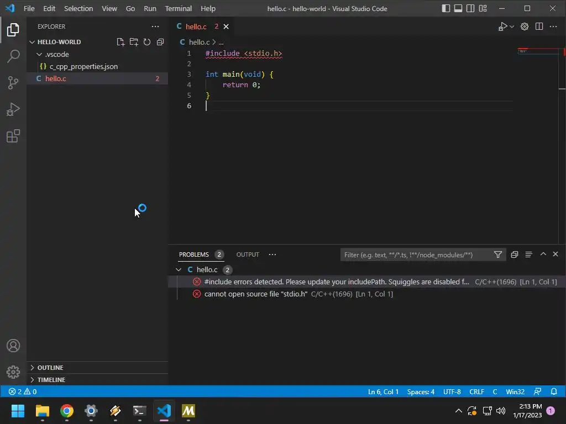Open the Accounts menu icon
566x424 pixels.
pos(13,346)
